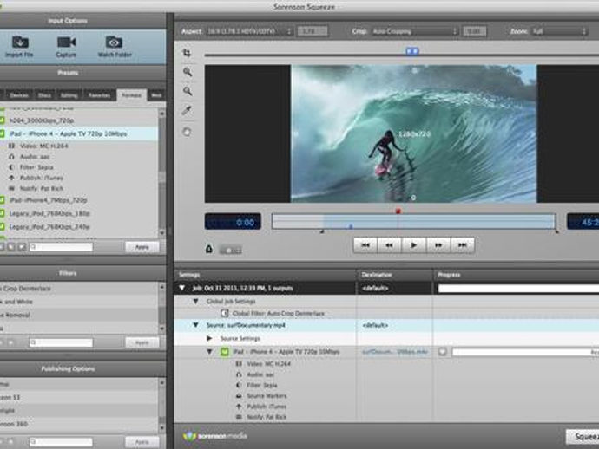Image resolution: width=599 pixels, height=449 pixels.
Task: Switch to the Web presets tab
Action: [x=156, y=95]
